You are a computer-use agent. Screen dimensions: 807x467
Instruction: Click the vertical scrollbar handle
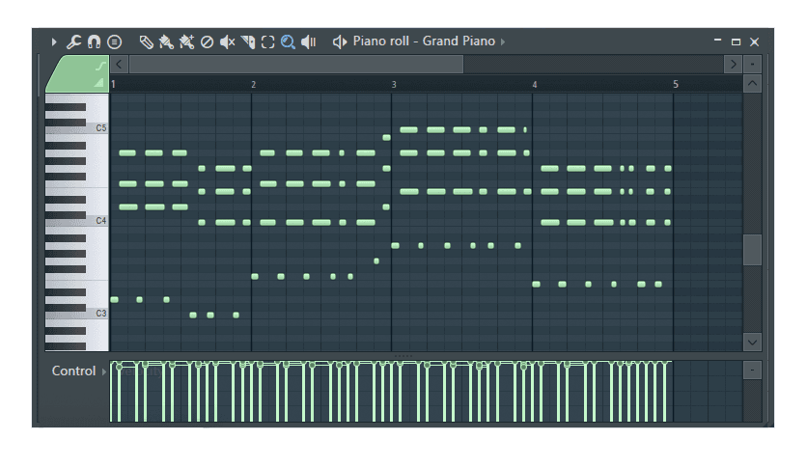click(752, 249)
